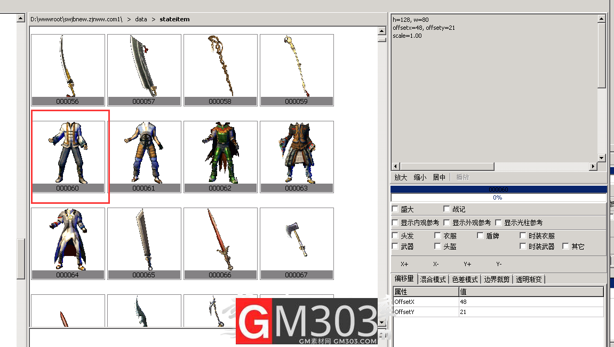Select the twisted staff thumbnail 000058

(x=220, y=70)
